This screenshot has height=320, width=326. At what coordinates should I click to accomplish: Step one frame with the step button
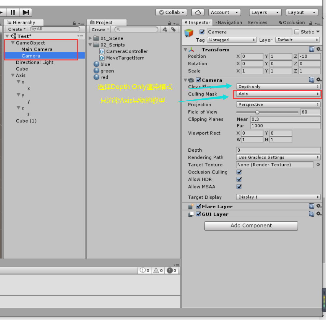pyautogui.click(x=26, y=12)
